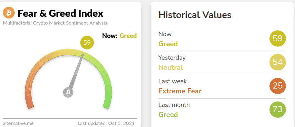
Task: Select the Extreme Fear label
Action: pos(180,91)
